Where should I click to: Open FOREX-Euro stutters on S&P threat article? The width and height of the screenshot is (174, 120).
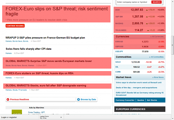pyautogui.click(x=40, y=73)
